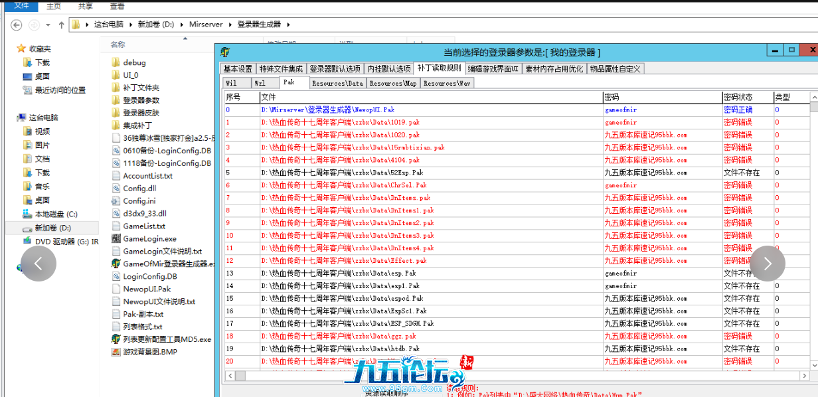The width and height of the screenshot is (818, 397).
Task: Open the 素材内存占用优化 tab
Action: point(554,68)
